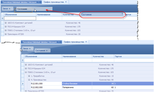Image resolution: width=154 pixels, height=92 pixels.
Task: Click the Поперечина cell
Action: click(77, 87)
